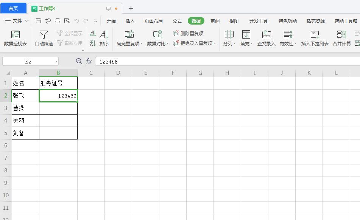Click Text to Columns (分列)
The width and height of the screenshot is (360, 220).
229,38
